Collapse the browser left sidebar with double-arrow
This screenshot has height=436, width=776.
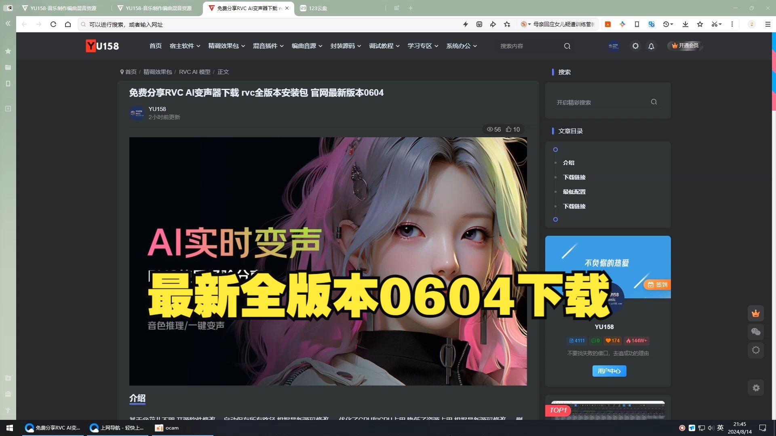coord(8,24)
